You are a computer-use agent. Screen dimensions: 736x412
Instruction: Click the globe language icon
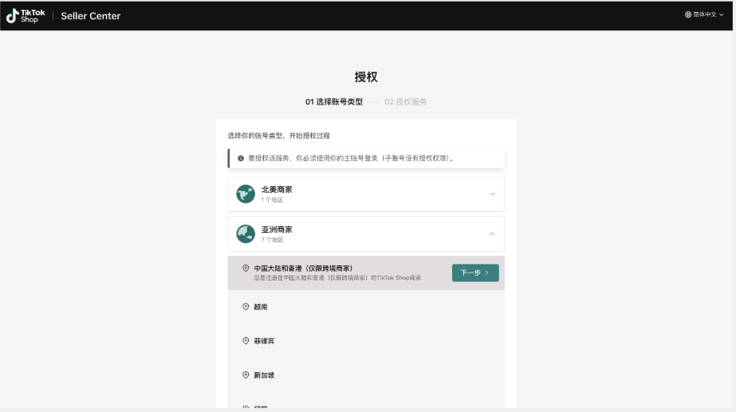pyautogui.click(x=688, y=14)
